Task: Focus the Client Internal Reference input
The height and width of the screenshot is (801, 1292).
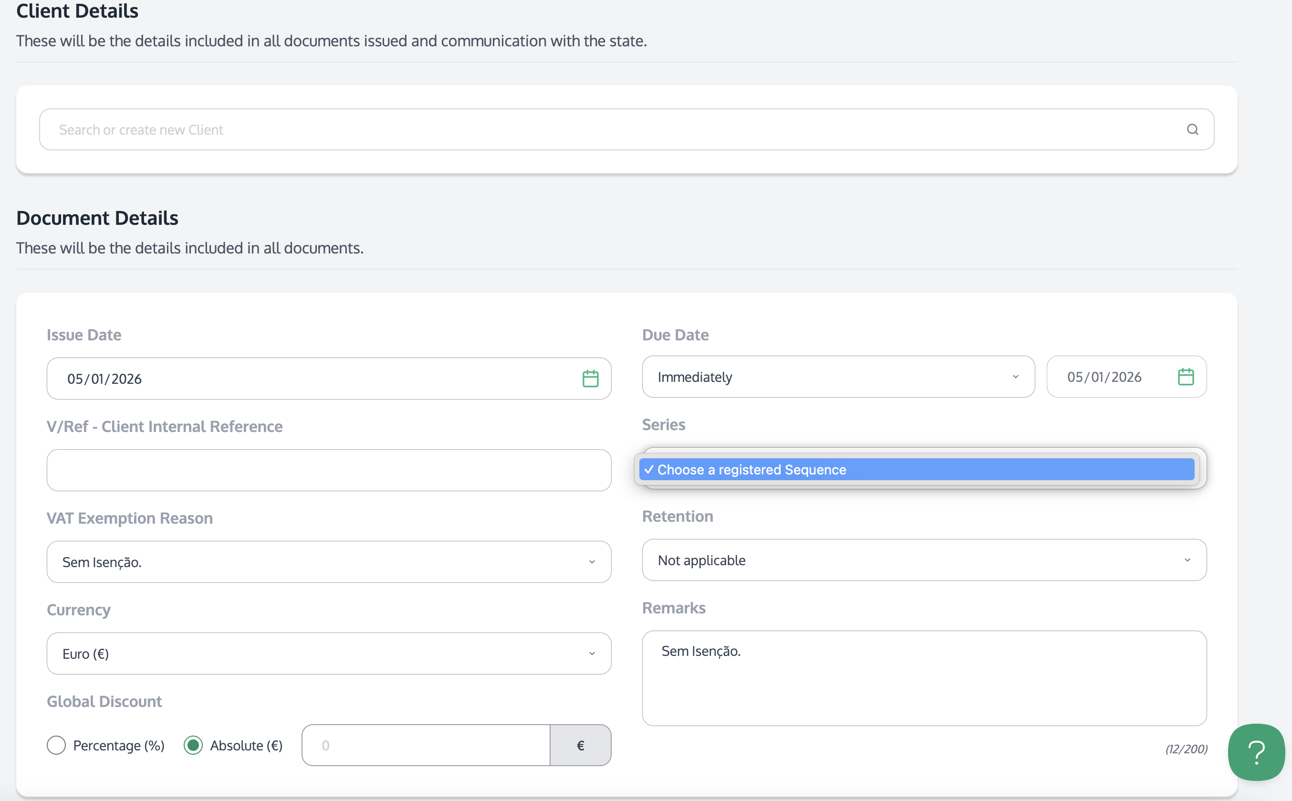Action: 328,470
